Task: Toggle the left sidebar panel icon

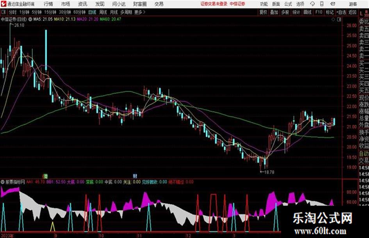Action: point(3,12)
